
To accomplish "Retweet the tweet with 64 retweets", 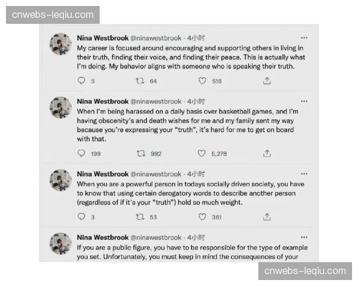I will (141, 81).
